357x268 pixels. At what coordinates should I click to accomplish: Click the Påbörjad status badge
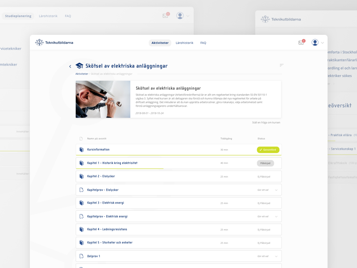coord(265,163)
